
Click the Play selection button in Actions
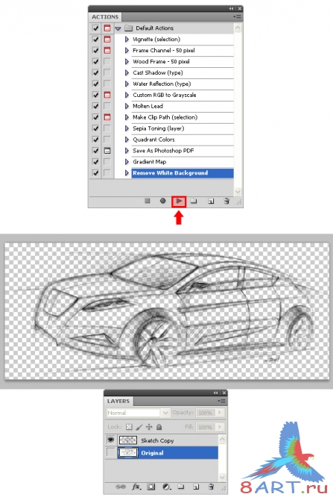(x=179, y=201)
